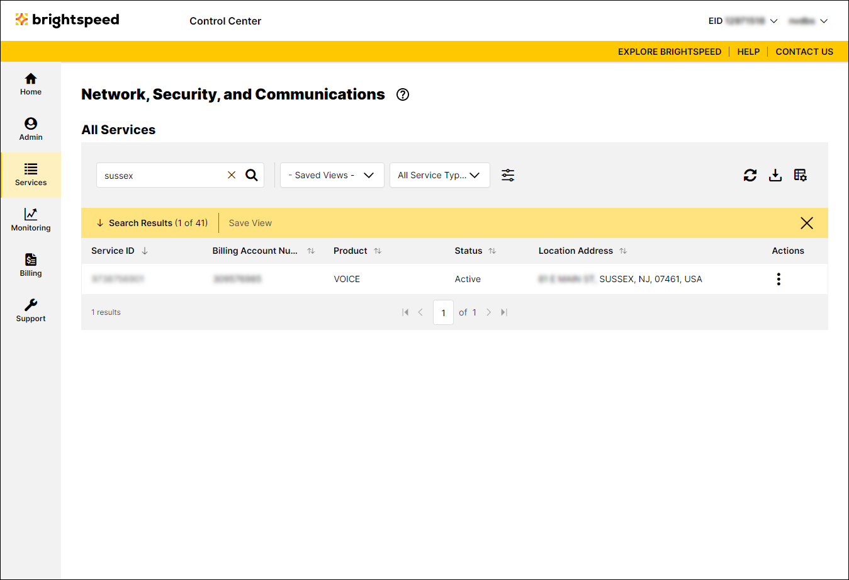
Task: Run search with the magnifying glass icon
Action: point(252,175)
